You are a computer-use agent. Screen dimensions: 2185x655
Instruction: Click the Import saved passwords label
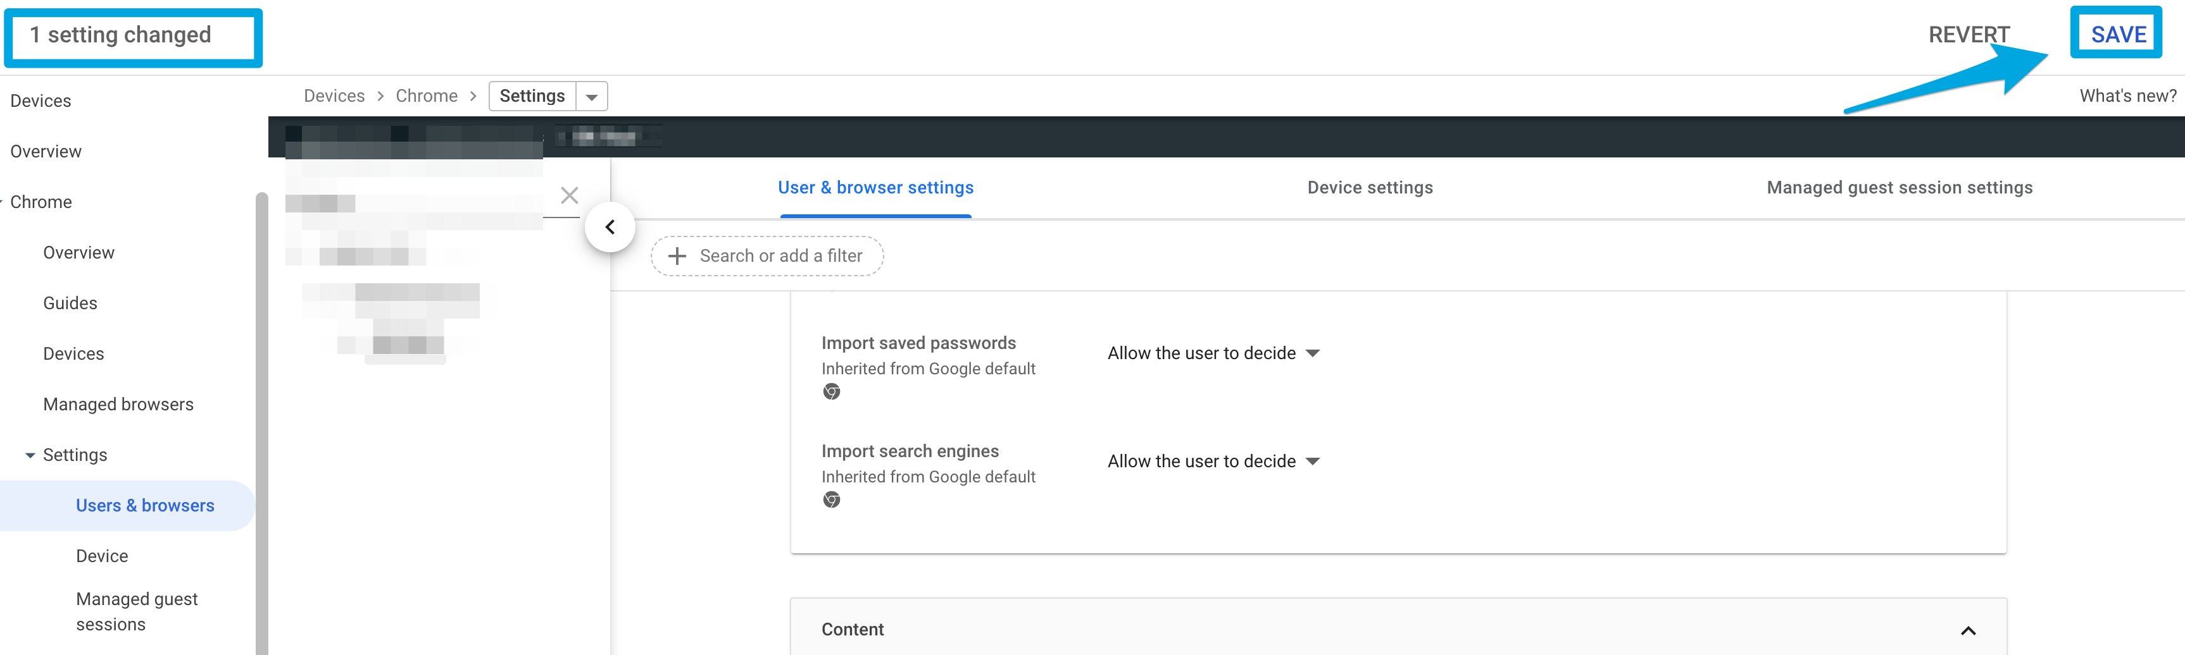pos(918,343)
